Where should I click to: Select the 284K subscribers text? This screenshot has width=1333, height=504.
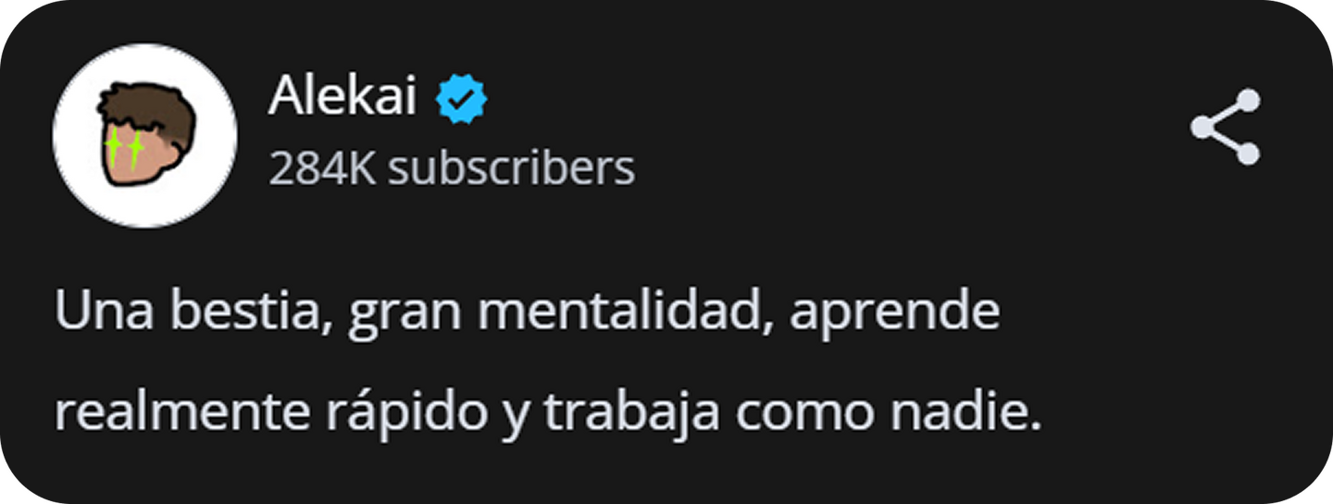[452, 168]
